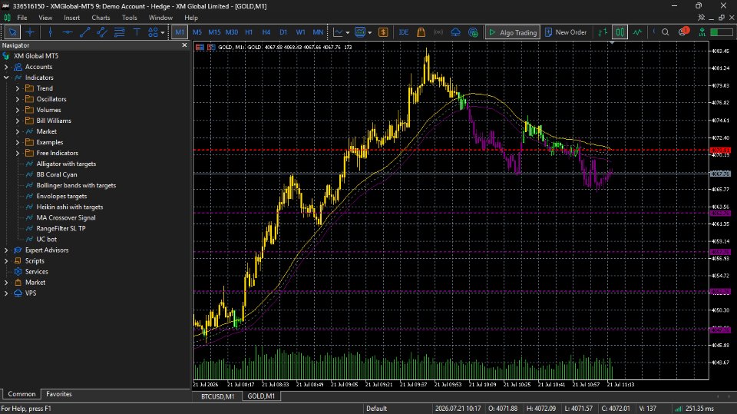
Task: Open the Market shopping bag icon
Action: (421, 32)
